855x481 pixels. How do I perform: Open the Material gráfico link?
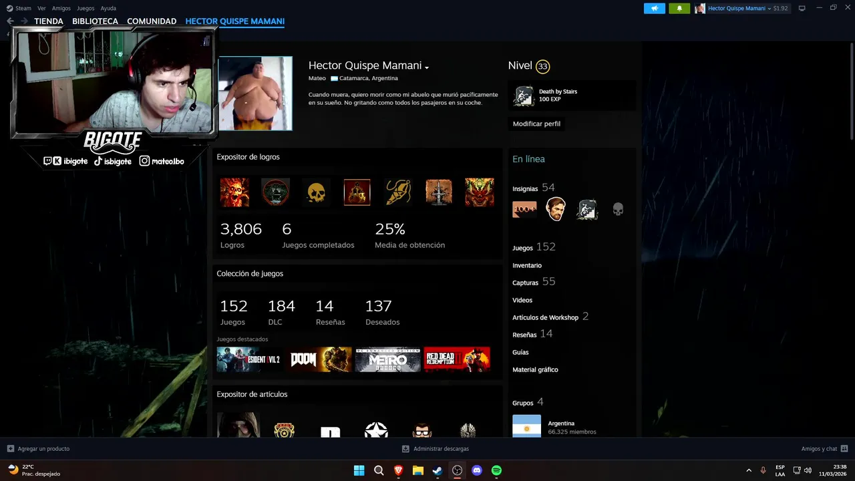(535, 369)
